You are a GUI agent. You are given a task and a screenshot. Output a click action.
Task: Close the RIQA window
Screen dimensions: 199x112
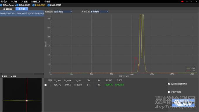point(196,1)
